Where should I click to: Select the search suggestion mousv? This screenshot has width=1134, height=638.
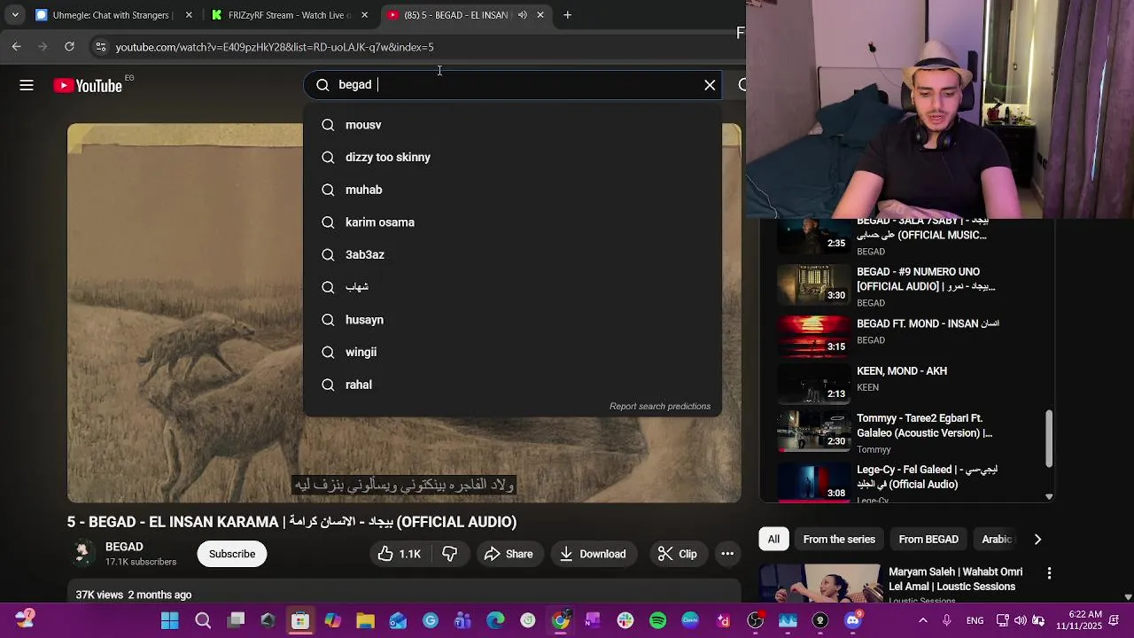point(513,125)
